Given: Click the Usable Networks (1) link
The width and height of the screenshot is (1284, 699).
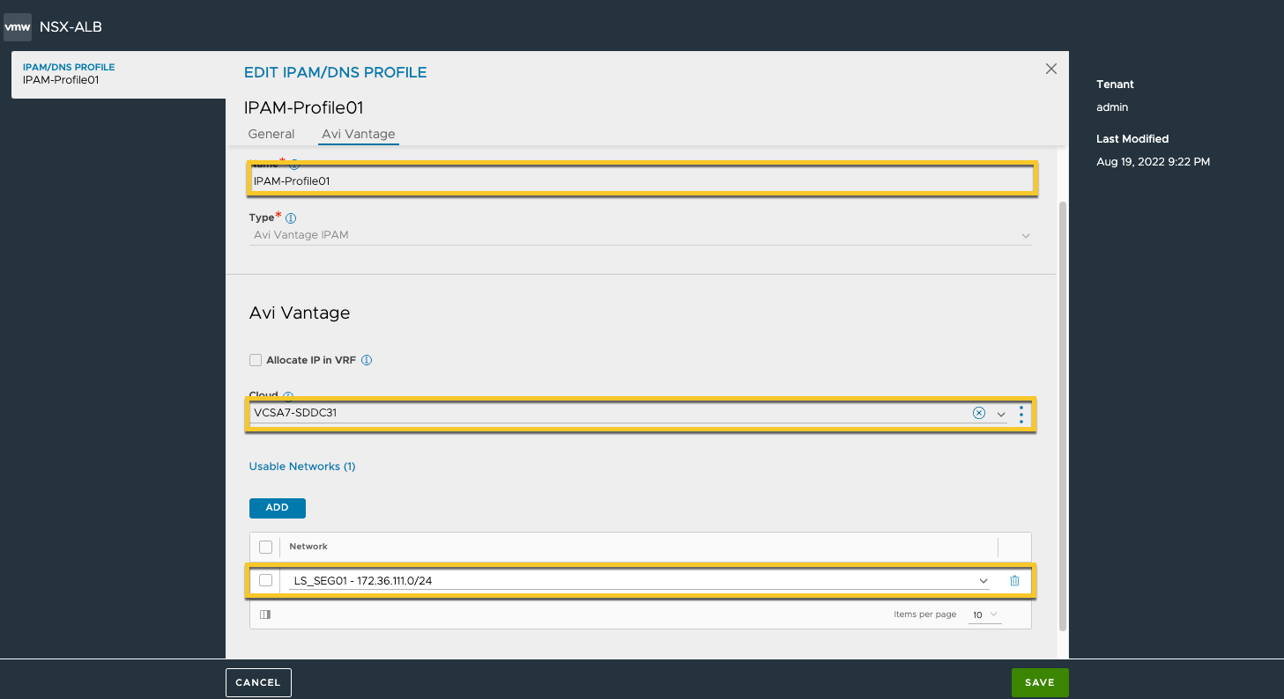Looking at the screenshot, I should pyautogui.click(x=302, y=467).
